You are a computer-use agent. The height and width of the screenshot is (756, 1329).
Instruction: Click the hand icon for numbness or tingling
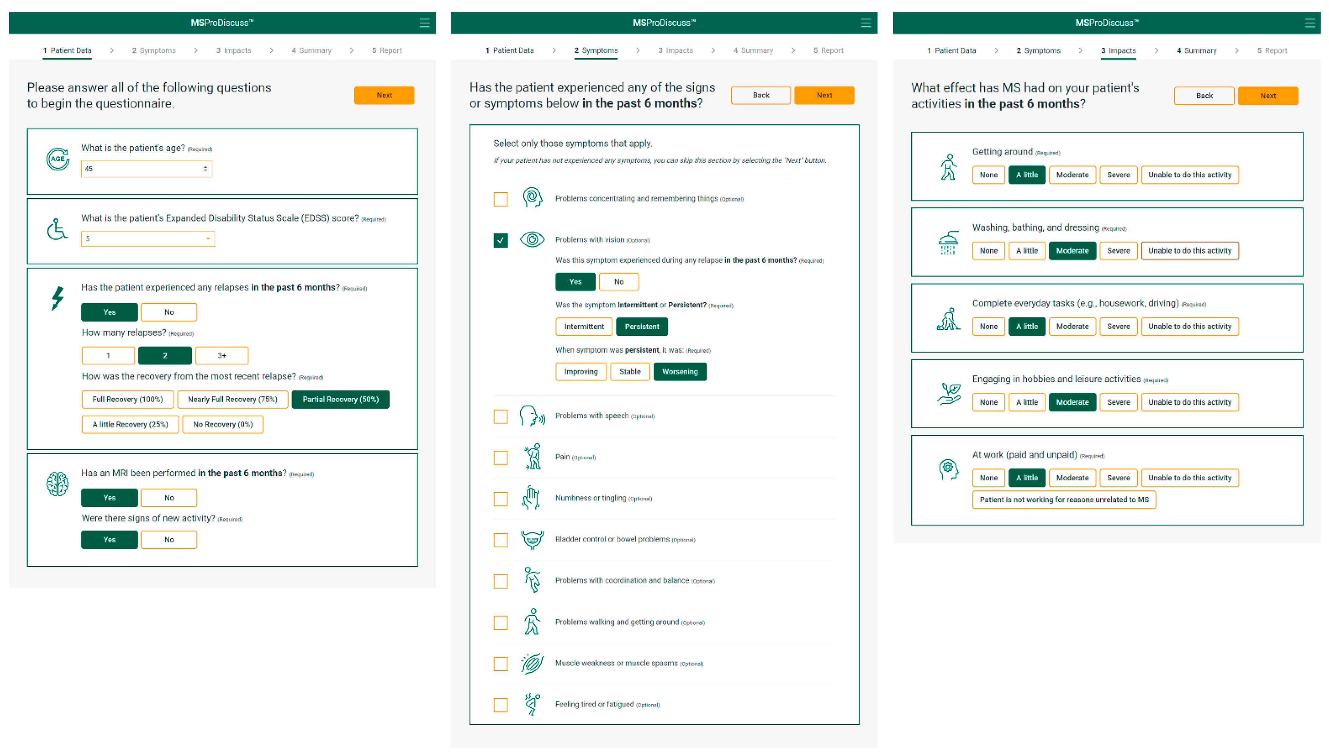point(531,498)
